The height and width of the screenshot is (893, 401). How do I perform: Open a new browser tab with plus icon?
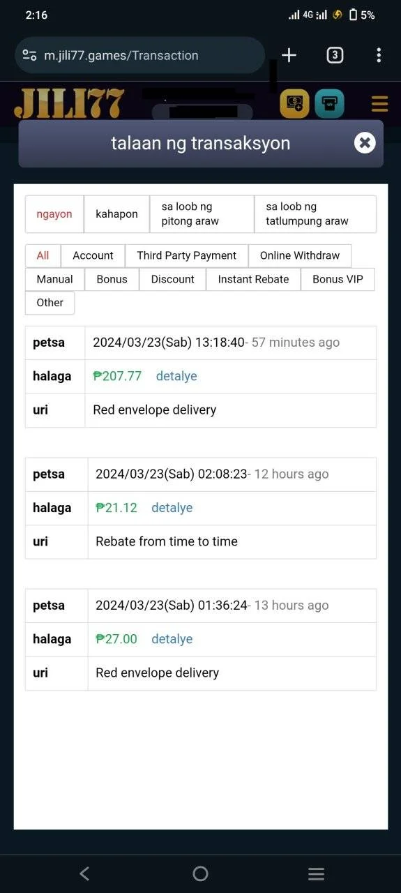coord(289,55)
